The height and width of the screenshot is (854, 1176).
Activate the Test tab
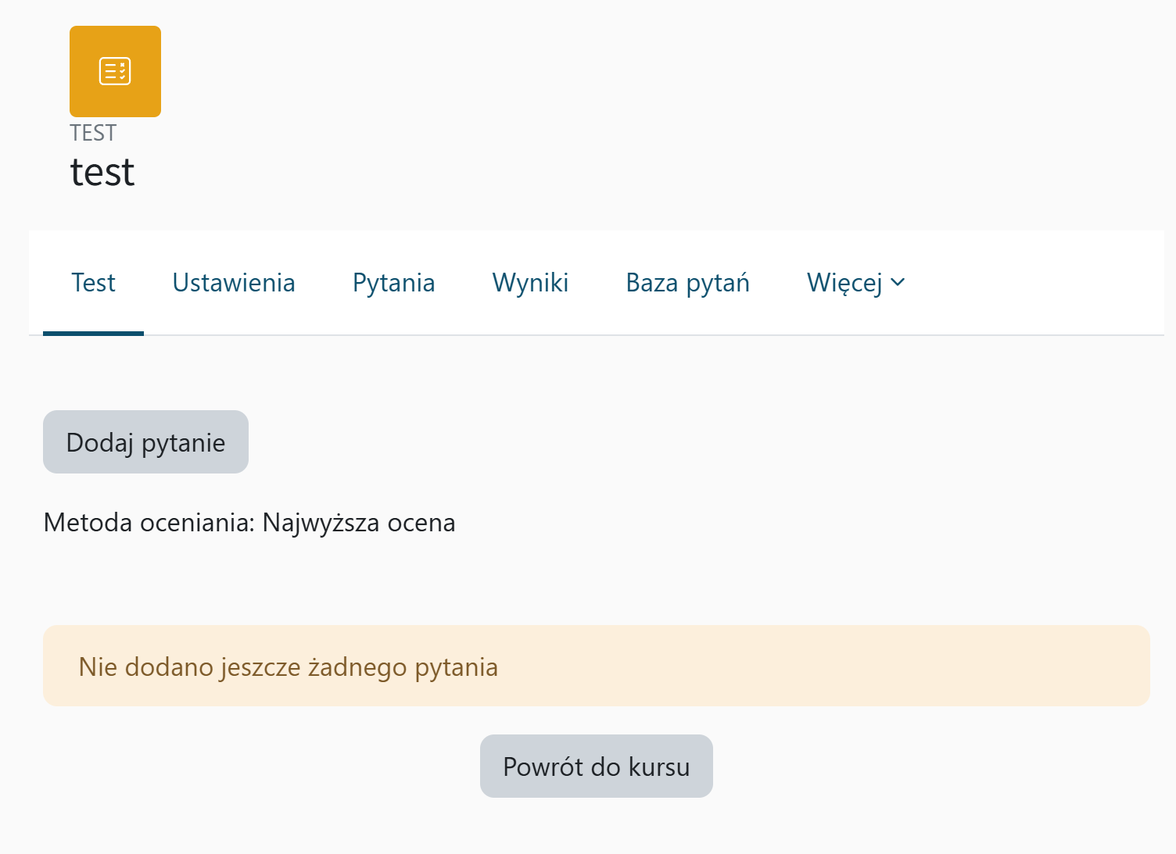93,283
